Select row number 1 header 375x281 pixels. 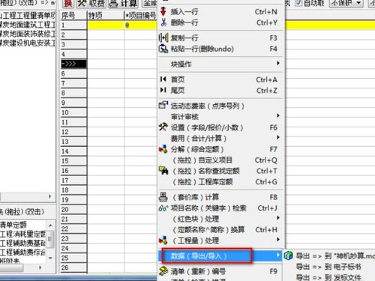(x=73, y=25)
